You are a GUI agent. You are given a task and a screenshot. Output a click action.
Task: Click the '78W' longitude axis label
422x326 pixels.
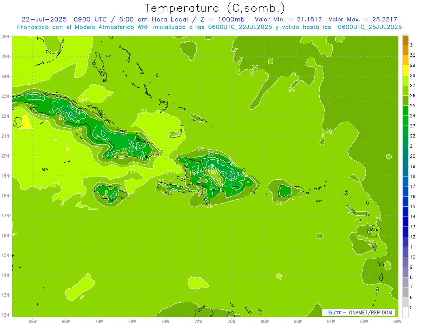[x=99, y=321]
